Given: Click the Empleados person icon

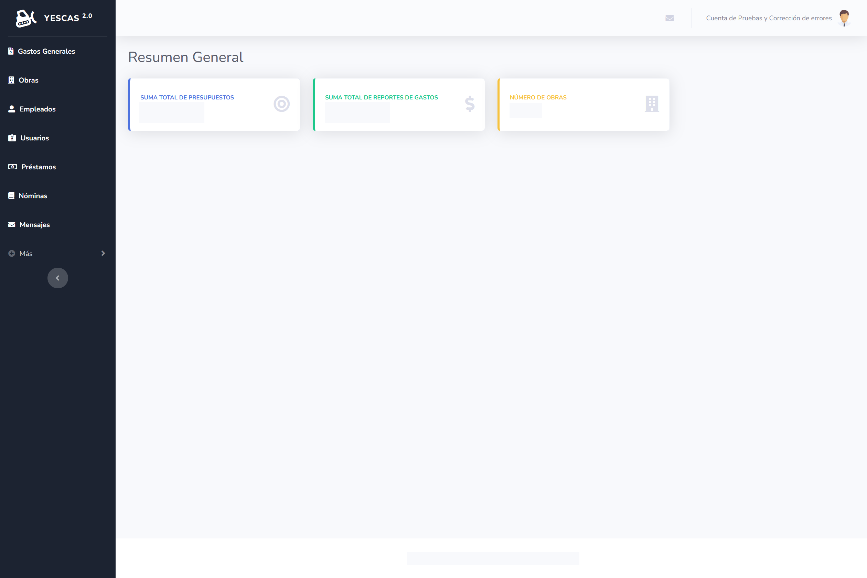Looking at the screenshot, I should coord(12,109).
